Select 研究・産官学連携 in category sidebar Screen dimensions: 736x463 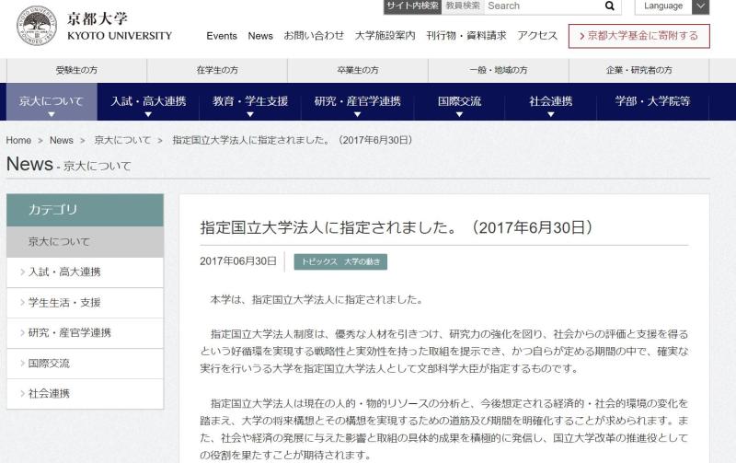click(85, 333)
